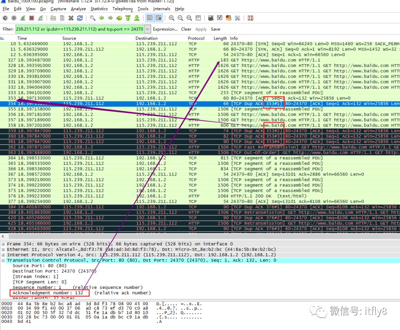Click in the display filter text field
The width and height of the screenshot is (400, 330).
[x=80, y=29]
